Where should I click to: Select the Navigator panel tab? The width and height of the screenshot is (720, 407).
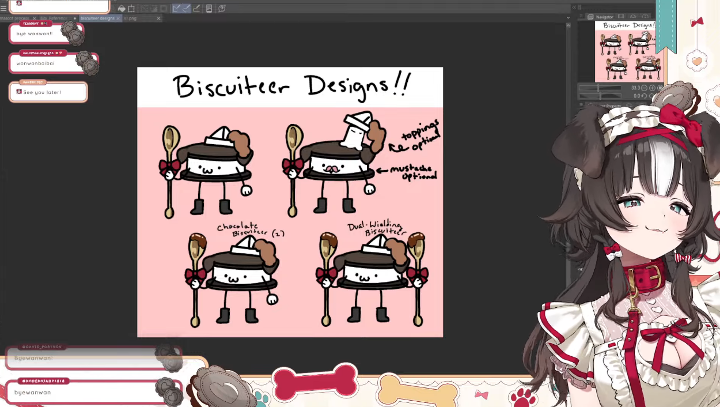[600, 17]
